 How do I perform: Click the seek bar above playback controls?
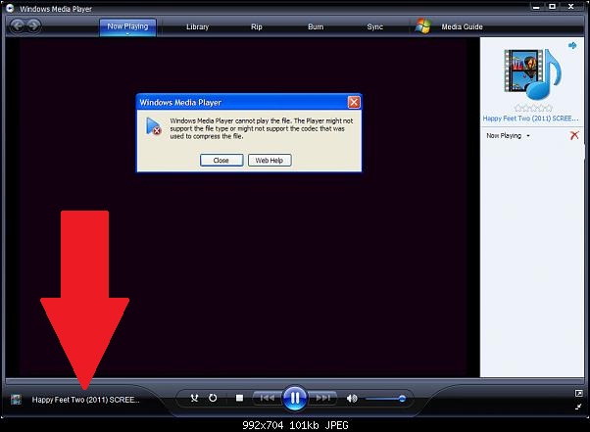295,380
